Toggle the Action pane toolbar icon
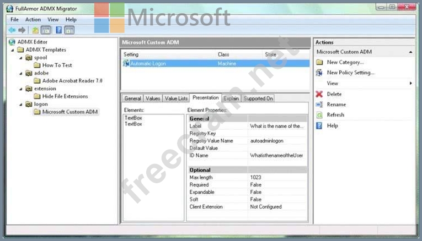 69,30
